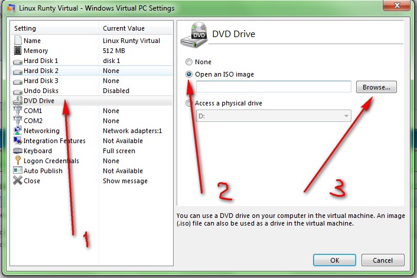
Task: Click the Memory chip icon
Action: (x=18, y=51)
